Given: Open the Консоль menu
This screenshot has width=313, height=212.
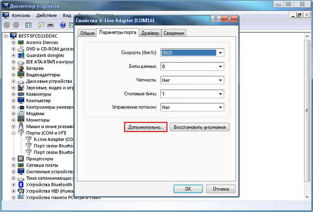Looking at the screenshot, I should 21,15.
